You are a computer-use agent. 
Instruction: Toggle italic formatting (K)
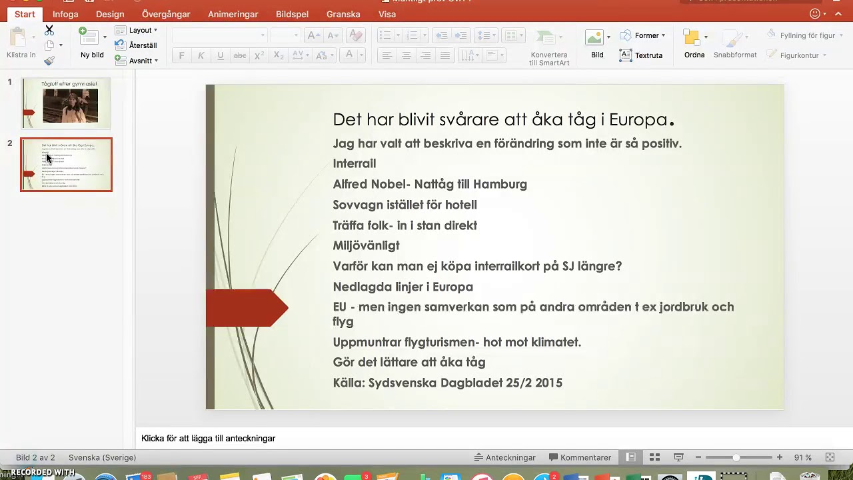pos(201,55)
